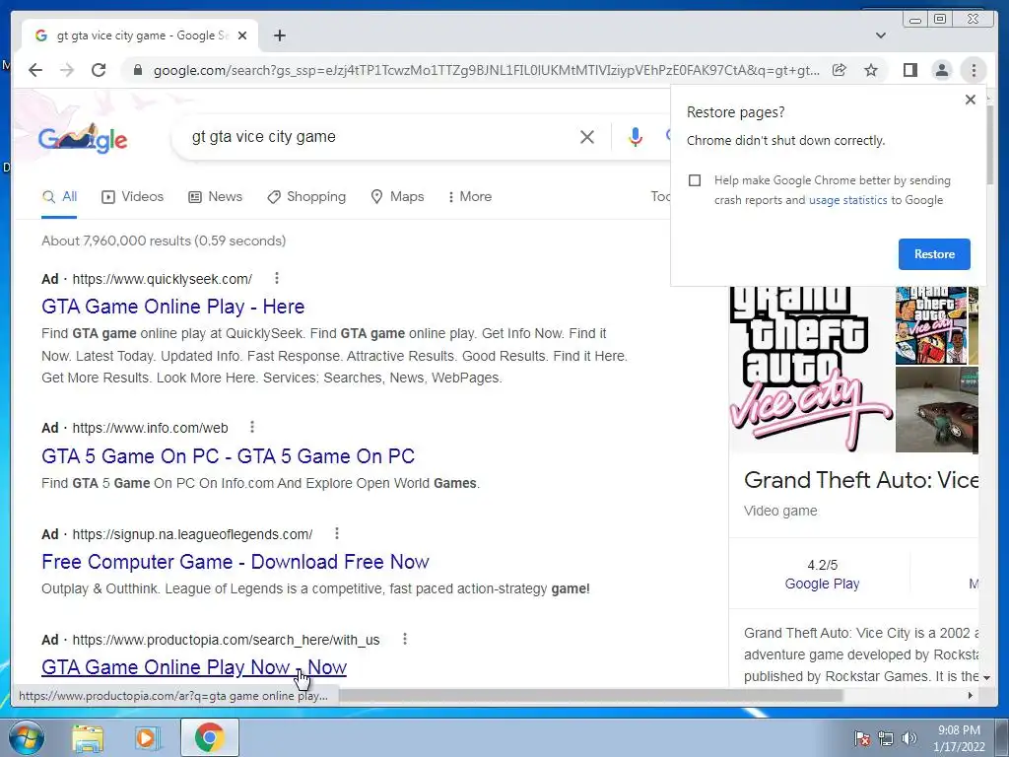Open the network status tray icon

[886, 738]
